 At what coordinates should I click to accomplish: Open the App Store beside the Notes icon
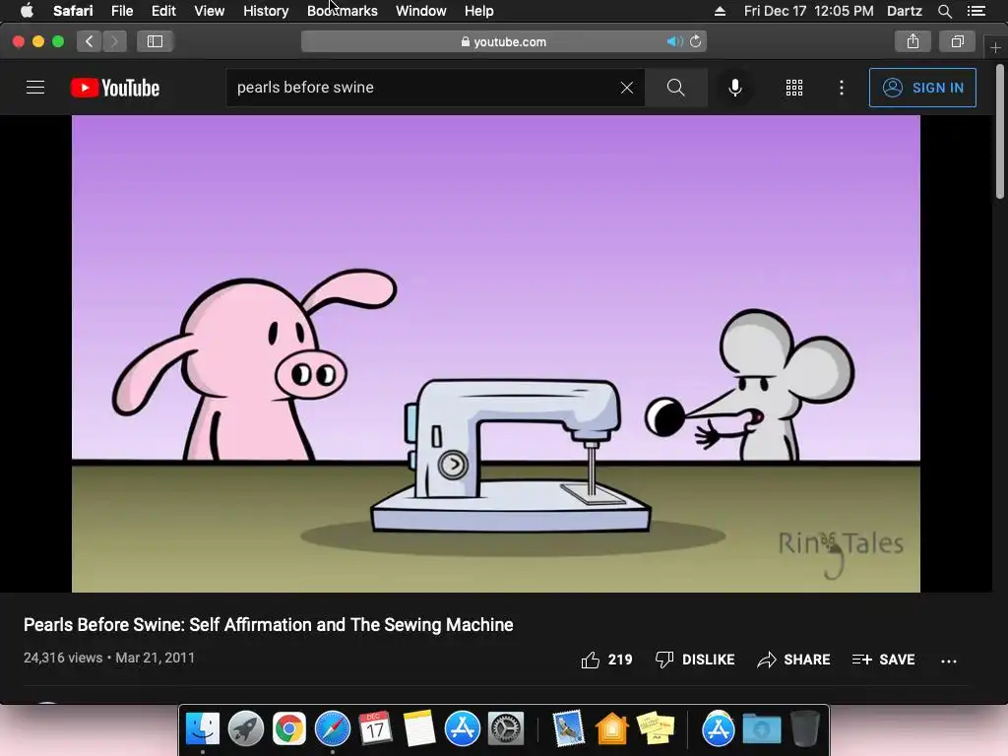point(463,729)
